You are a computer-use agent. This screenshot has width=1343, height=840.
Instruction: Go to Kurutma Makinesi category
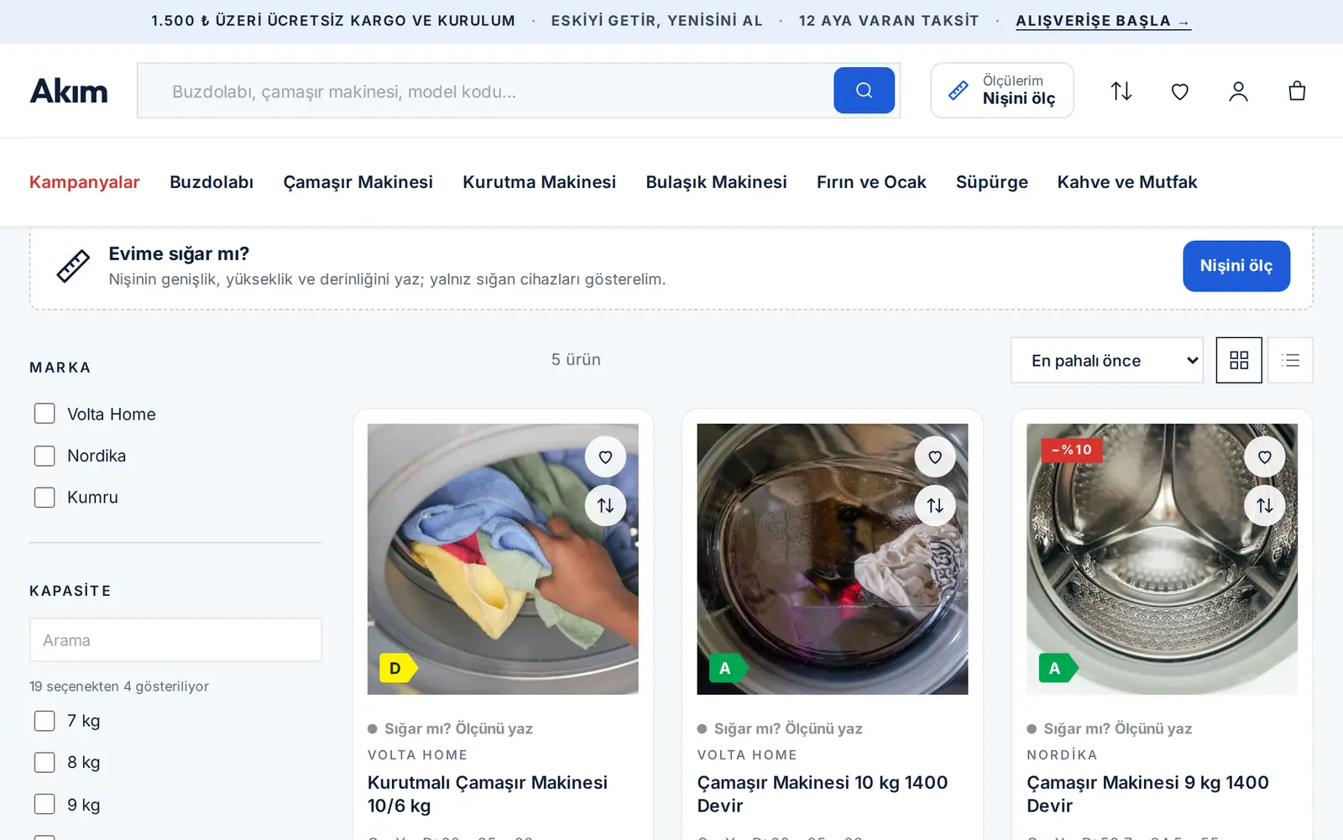pyautogui.click(x=540, y=182)
